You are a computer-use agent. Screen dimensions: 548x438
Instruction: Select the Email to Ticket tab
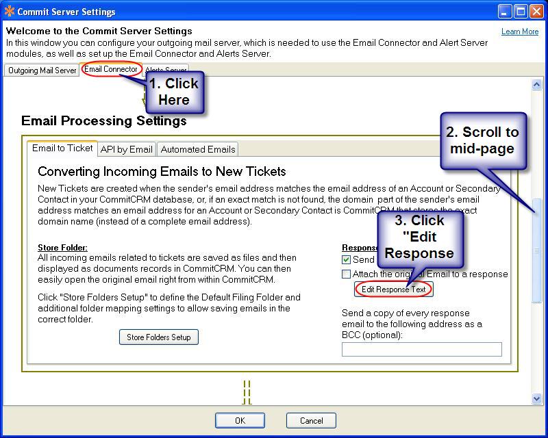point(62,149)
